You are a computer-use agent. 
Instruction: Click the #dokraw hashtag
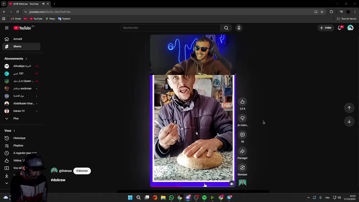[x=58, y=180]
